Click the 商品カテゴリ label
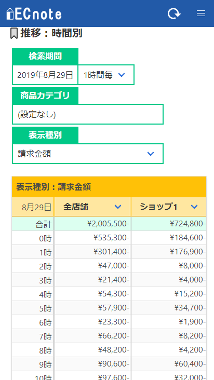This screenshot has width=214, height=380. (x=45, y=96)
